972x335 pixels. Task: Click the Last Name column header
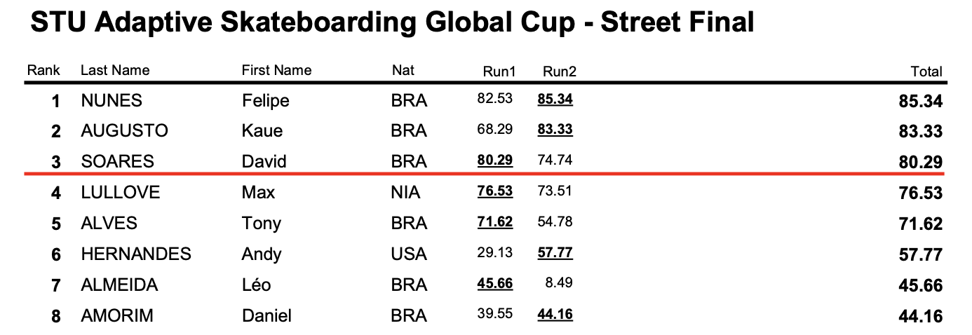click(115, 70)
